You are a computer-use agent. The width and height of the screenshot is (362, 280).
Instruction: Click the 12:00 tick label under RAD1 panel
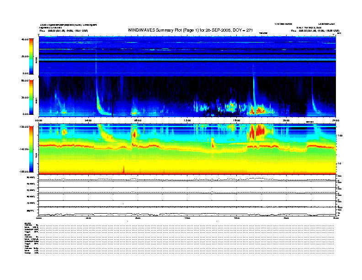187,120
